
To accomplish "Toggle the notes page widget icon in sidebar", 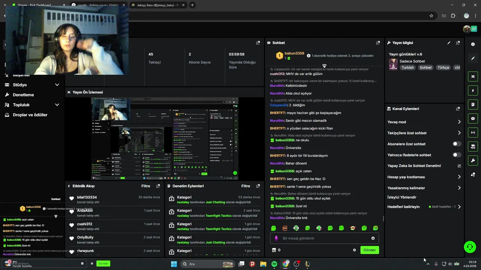I will pyautogui.click(x=473, y=104).
